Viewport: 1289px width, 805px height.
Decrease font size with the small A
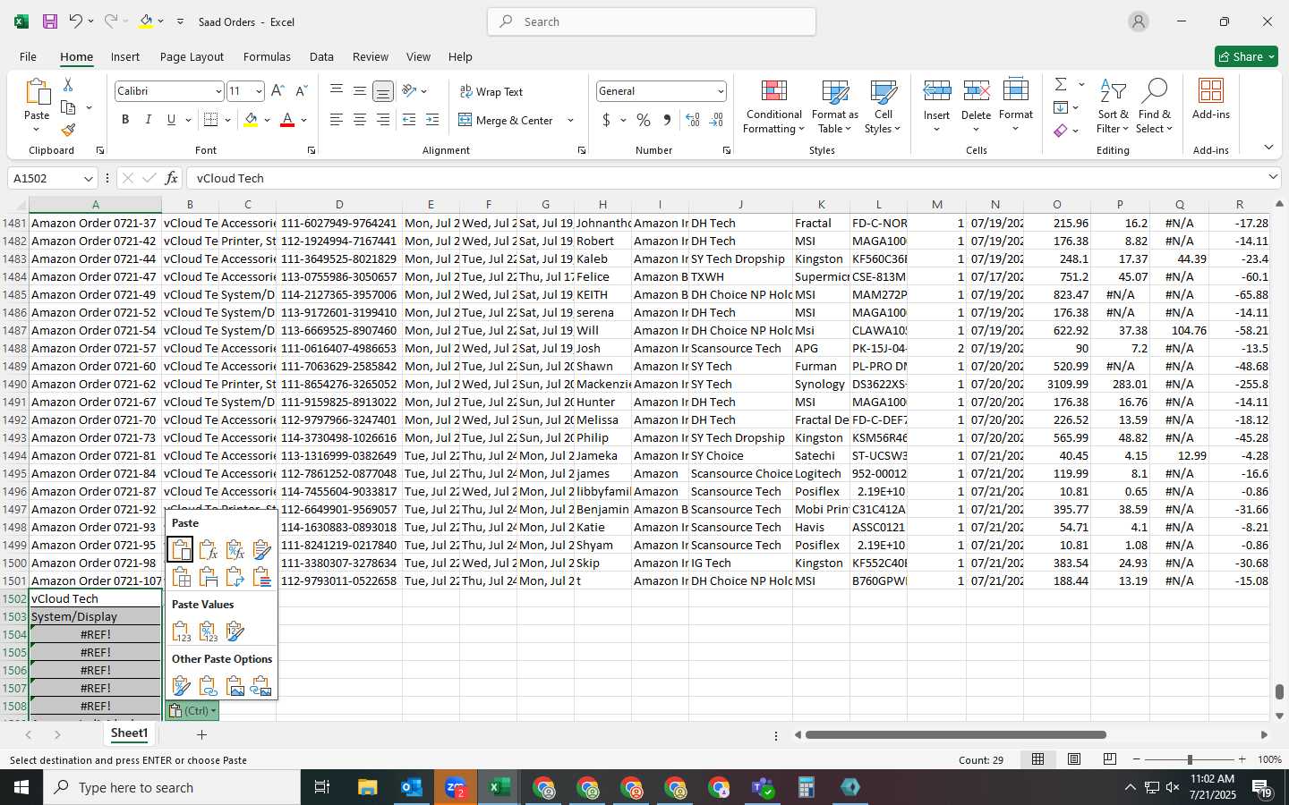[x=301, y=91]
